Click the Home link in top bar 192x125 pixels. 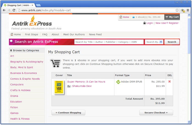point(124,17)
